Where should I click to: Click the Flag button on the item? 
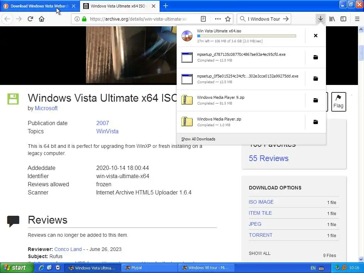click(338, 102)
